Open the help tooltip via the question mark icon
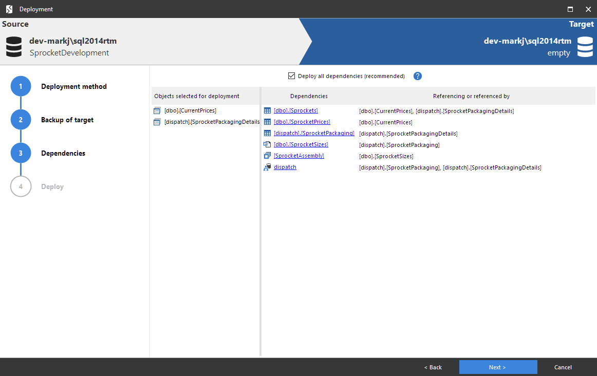The image size is (597, 376). point(417,76)
